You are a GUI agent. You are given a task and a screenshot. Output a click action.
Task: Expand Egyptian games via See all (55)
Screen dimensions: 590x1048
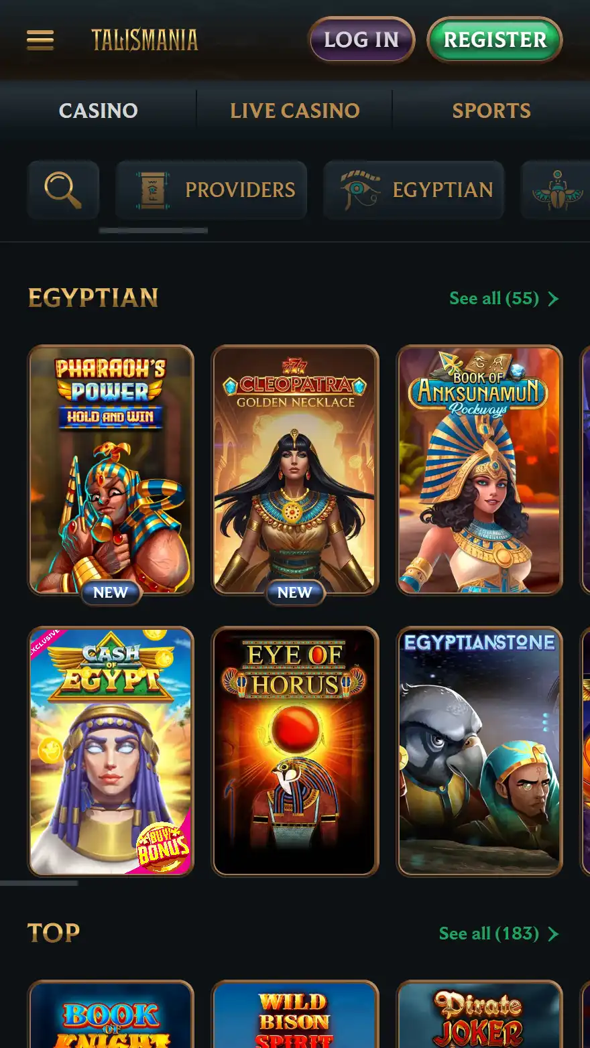pos(504,298)
